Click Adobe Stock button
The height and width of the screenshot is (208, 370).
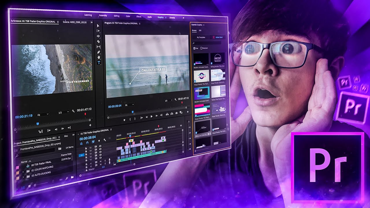pos(218,37)
